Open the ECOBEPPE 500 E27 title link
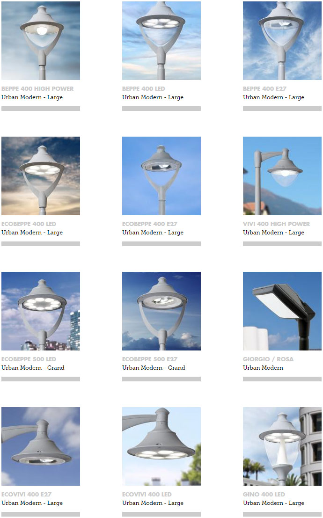 pos(150,359)
